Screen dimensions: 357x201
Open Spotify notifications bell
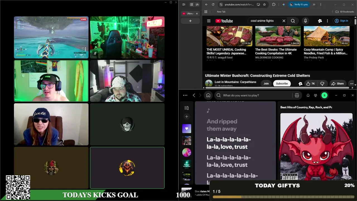(x=308, y=95)
